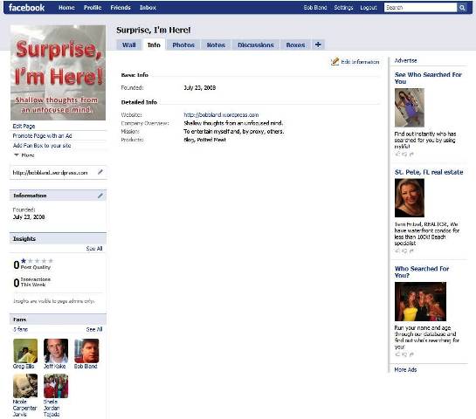
Task: Click See All in Insights
Action: pos(94,248)
